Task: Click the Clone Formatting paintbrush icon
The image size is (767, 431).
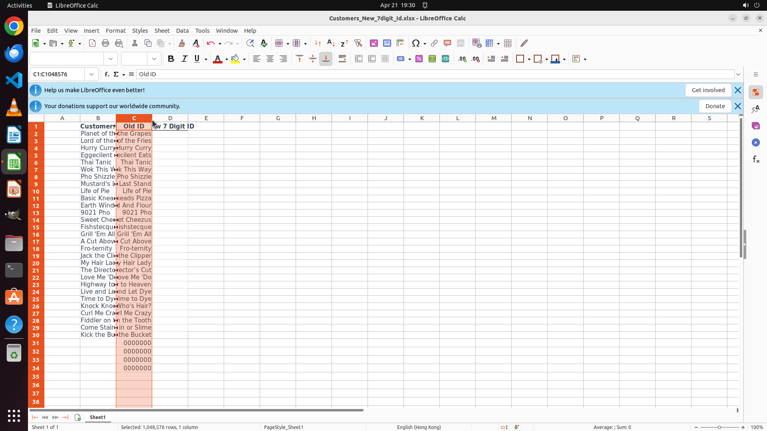Action: (182, 43)
